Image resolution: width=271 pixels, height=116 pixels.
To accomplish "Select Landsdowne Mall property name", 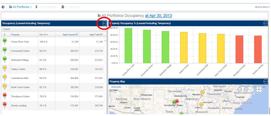I will coord(20,78).
